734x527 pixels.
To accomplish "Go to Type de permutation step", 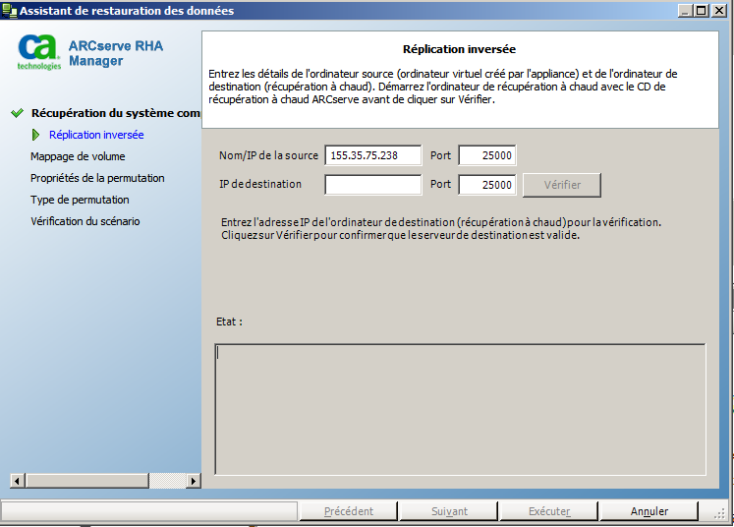I will tap(80, 200).
